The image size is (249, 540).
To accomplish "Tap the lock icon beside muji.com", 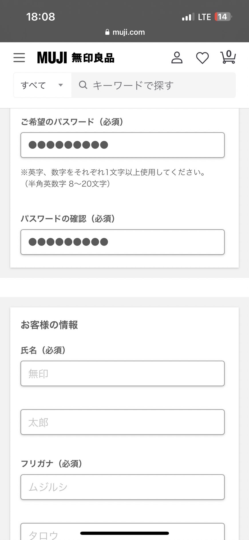I will point(107,32).
